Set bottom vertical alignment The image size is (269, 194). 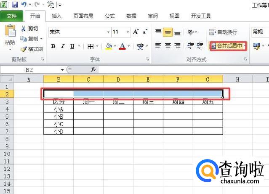click(177, 32)
